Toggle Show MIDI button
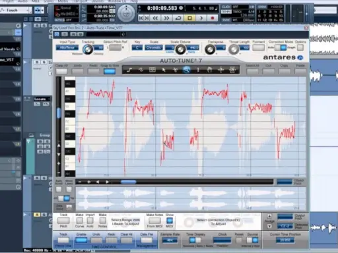Screen dimensions: 338x253 click(170, 221)
